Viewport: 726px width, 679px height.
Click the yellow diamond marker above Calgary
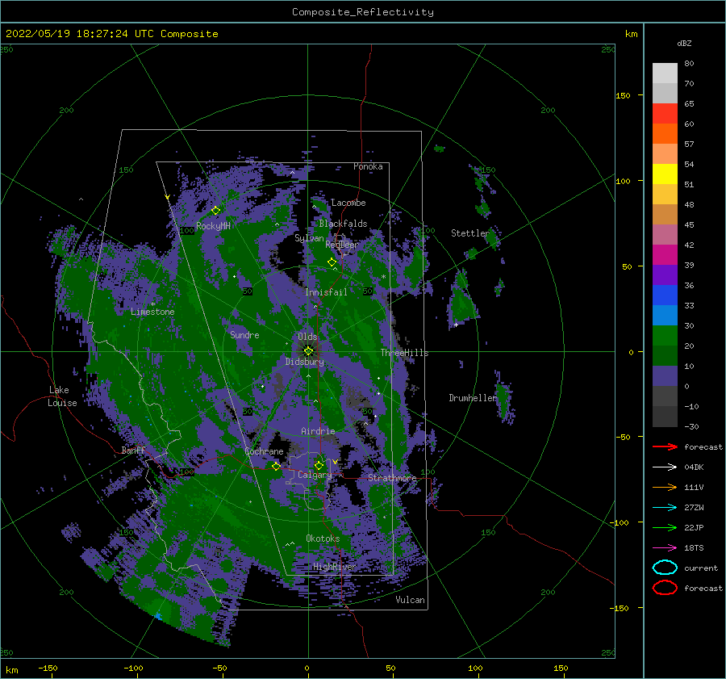319,465
